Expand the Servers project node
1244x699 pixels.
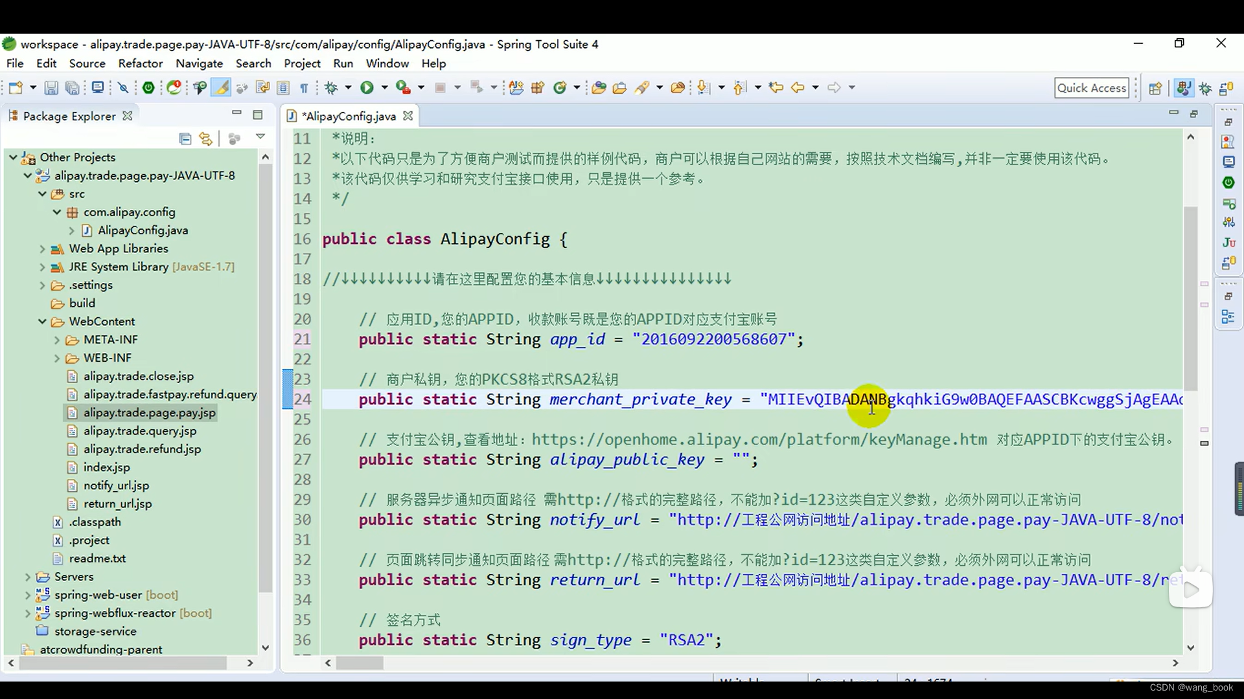point(27,577)
